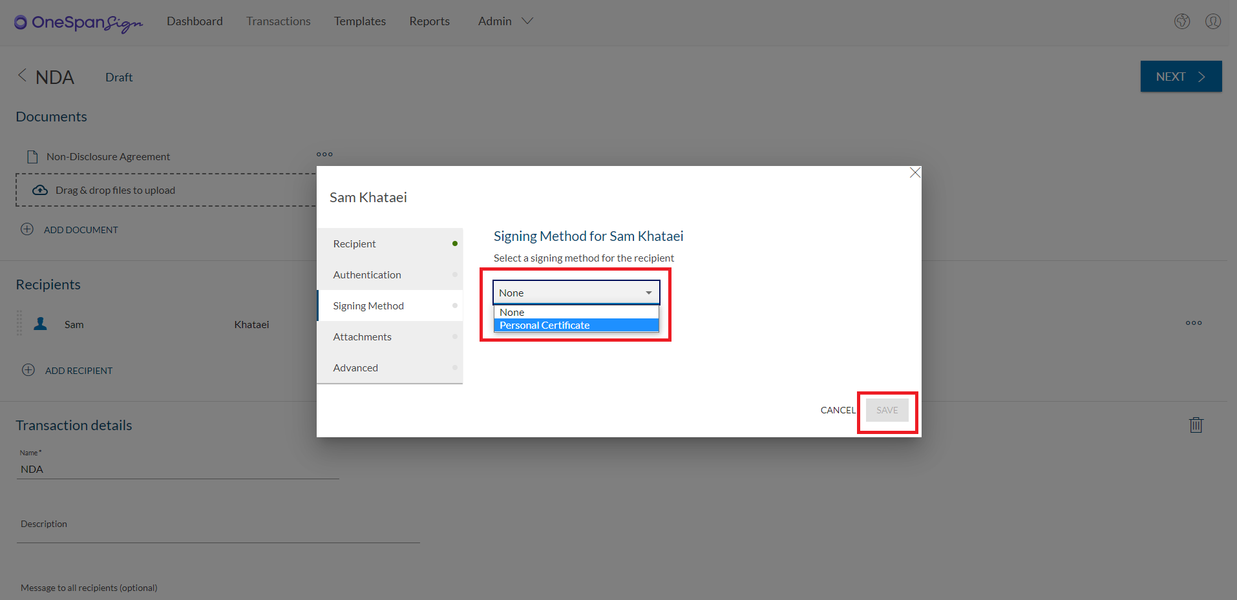Close the Sam Khataei dialog
Screen dimensions: 1237x600
tap(915, 172)
